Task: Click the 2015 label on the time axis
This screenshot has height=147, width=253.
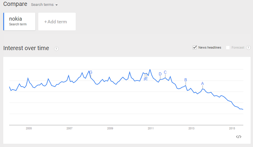Action: (x=232, y=128)
